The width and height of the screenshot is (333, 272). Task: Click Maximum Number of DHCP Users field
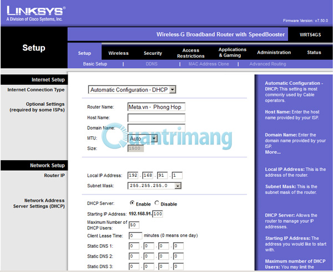(x=134, y=225)
